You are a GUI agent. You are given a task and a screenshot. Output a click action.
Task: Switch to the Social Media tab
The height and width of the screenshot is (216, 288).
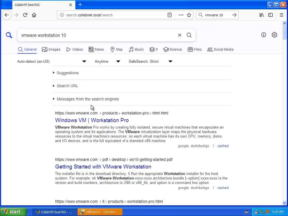(x=220, y=49)
